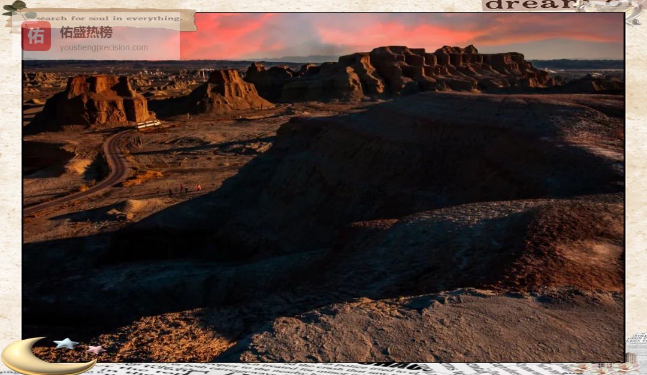Click the 佑盛热榜 title text
Image resolution: width=647 pixels, height=375 pixels.
click(86, 32)
